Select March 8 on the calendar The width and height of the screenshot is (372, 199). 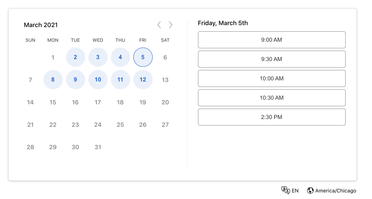[x=53, y=79]
